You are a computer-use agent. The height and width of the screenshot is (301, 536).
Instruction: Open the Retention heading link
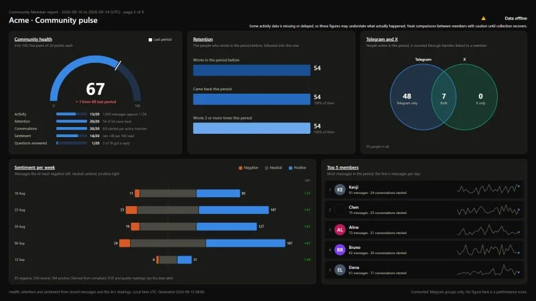pos(203,39)
